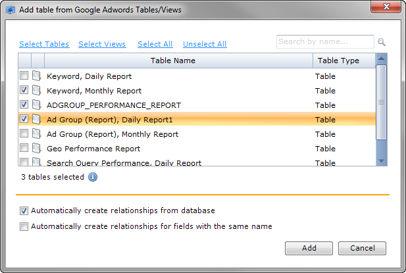Check the Keyword, Daily Report checkbox

pyautogui.click(x=24, y=76)
